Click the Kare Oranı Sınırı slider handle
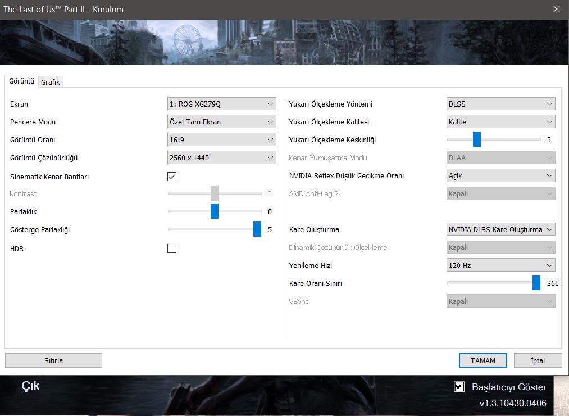The image size is (569, 416). coord(536,283)
